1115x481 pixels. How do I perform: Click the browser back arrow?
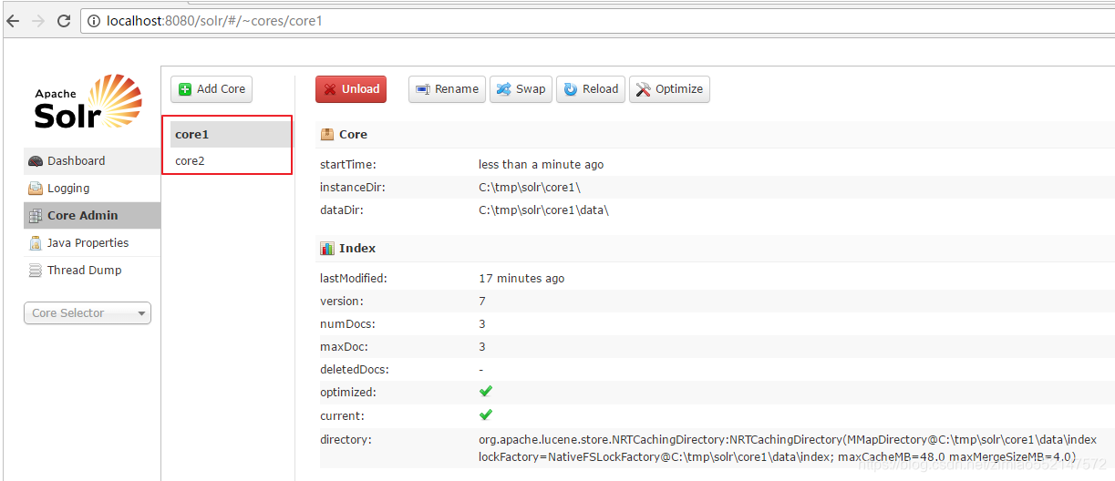[x=13, y=20]
